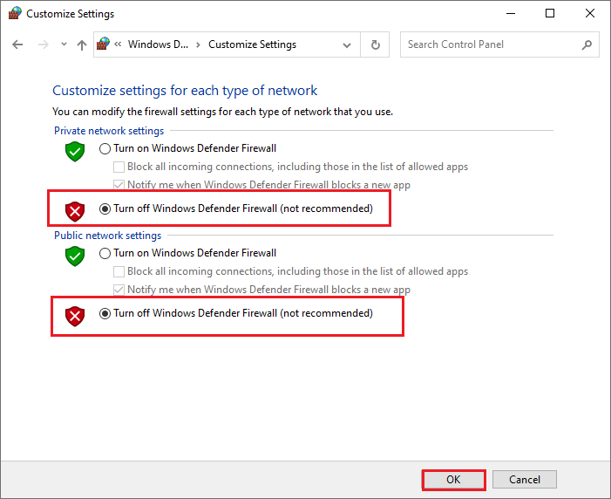
Task: Select Turn off Firewall for Private network
Action: pos(105,208)
